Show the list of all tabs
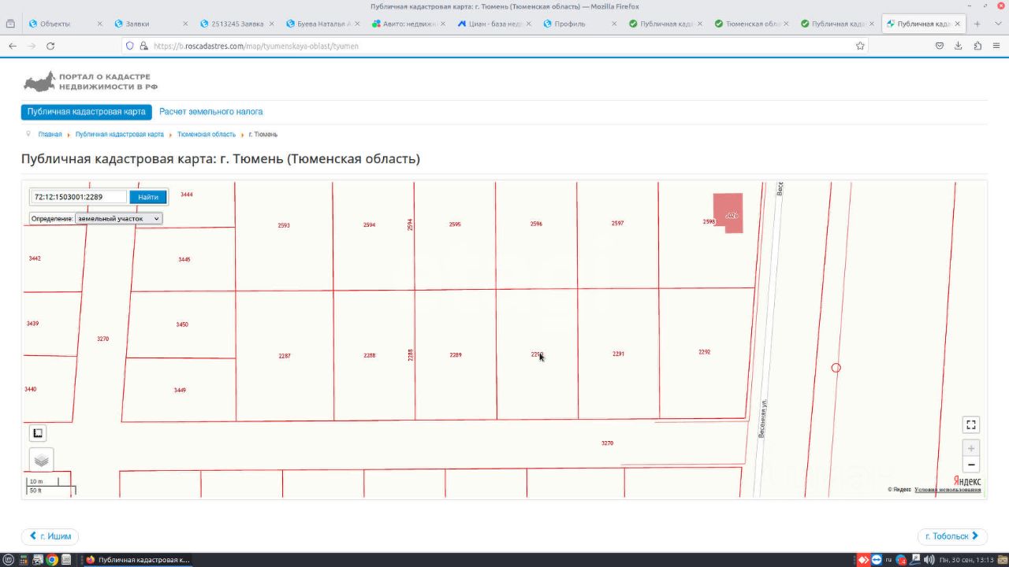The height and width of the screenshot is (567, 1009). pos(998,24)
